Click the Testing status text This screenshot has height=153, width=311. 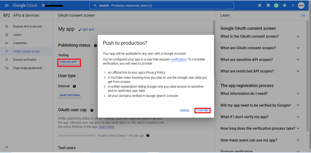point(63,55)
